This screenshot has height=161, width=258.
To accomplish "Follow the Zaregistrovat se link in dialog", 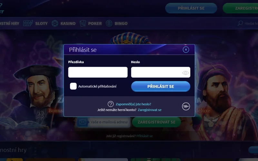I will [150, 110].
